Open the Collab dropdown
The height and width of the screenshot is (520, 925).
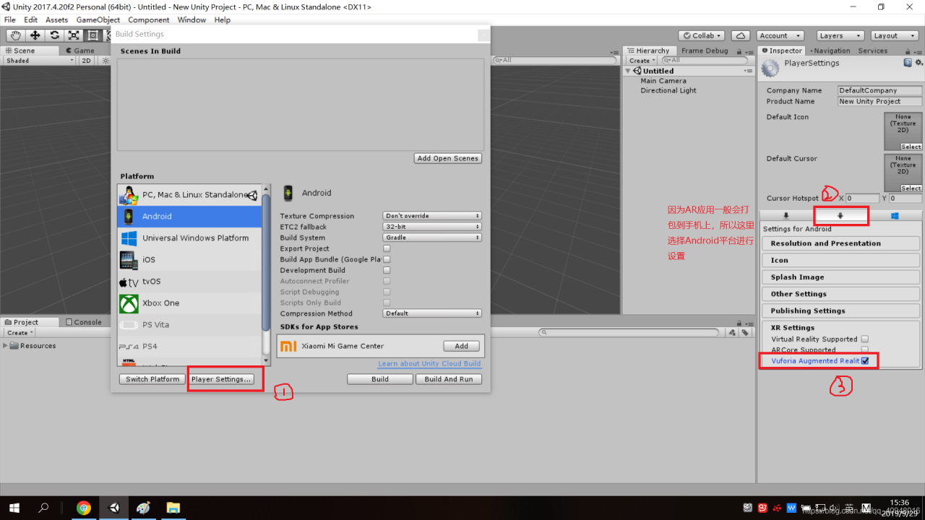(702, 35)
